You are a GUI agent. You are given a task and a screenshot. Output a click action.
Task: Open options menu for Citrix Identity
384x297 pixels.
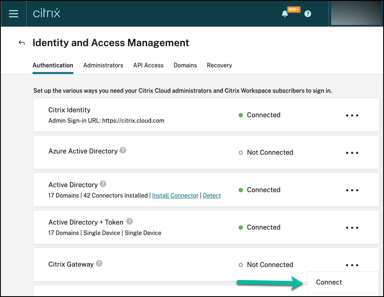352,115
